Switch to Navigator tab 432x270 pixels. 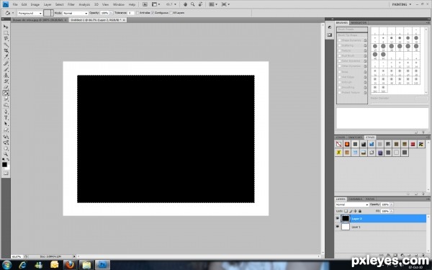click(359, 22)
